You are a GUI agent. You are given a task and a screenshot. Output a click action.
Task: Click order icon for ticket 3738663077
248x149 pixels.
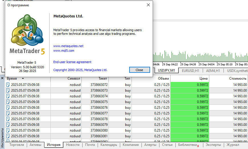(x=8, y=113)
